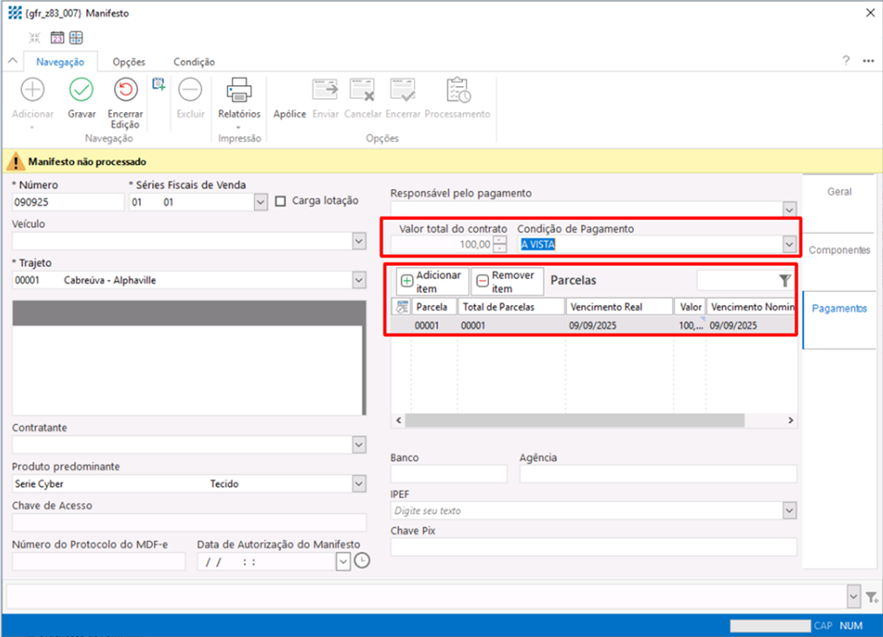Click the Parcelas horizontal scrollbar
The height and width of the screenshot is (637, 883).
point(574,421)
